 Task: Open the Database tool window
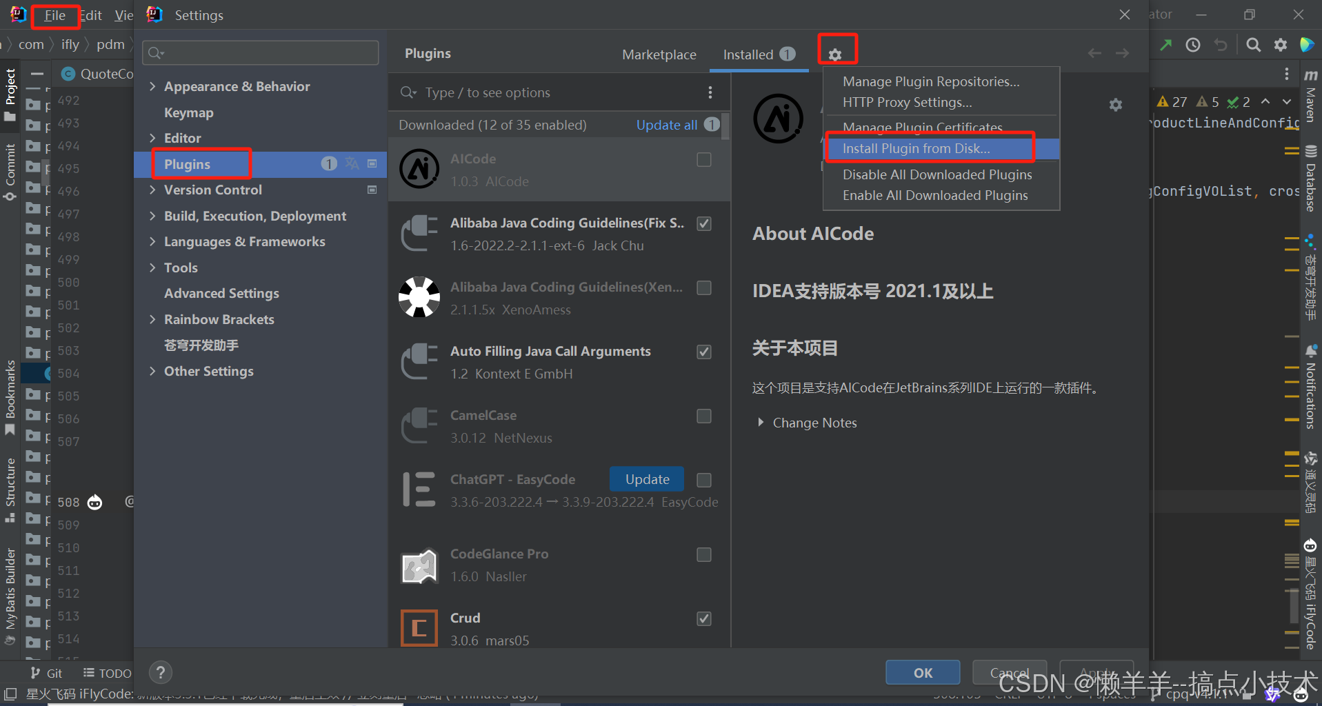1311,179
